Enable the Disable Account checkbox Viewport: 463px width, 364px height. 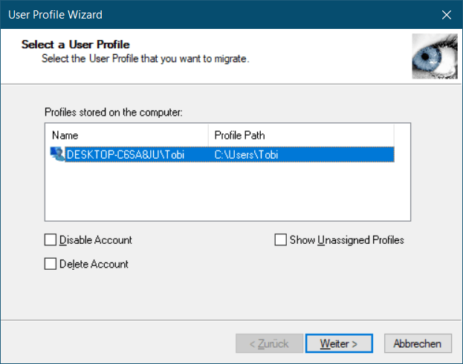pyautogui.click(x=51, y=239)
